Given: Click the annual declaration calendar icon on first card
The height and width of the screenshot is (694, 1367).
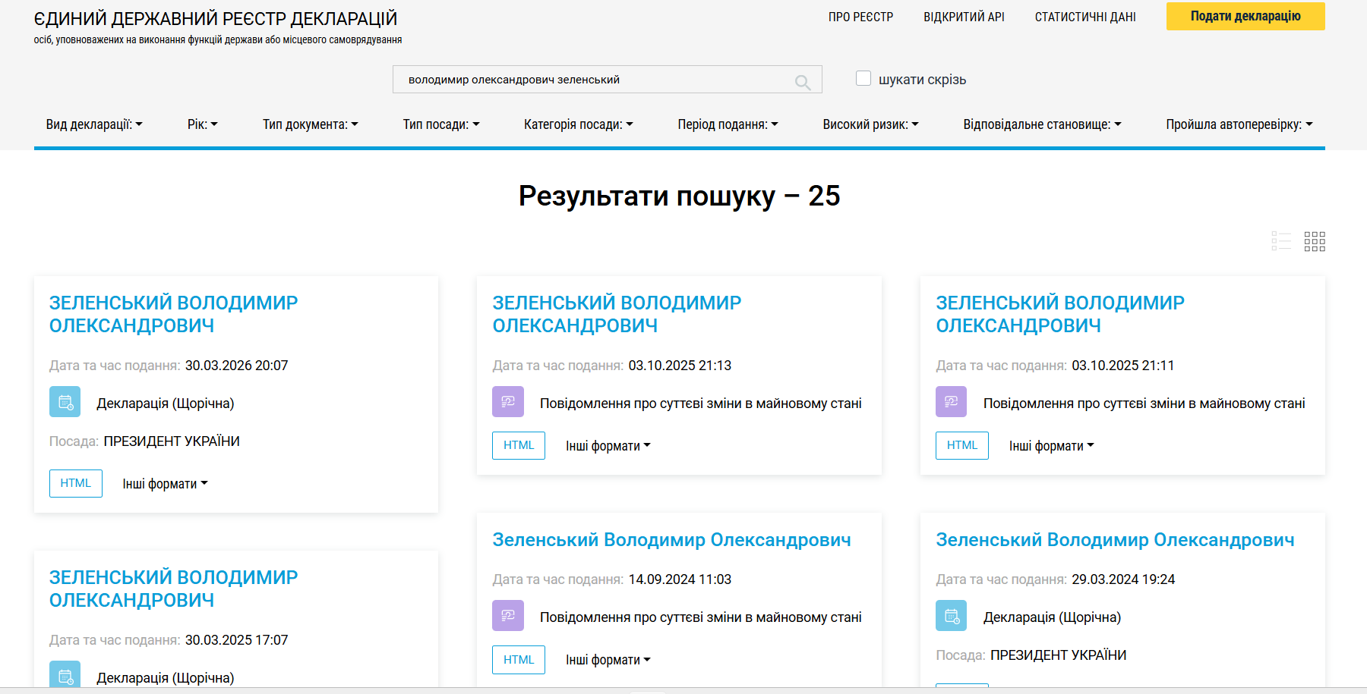Looking at the screenshot, I should point(65,402).
